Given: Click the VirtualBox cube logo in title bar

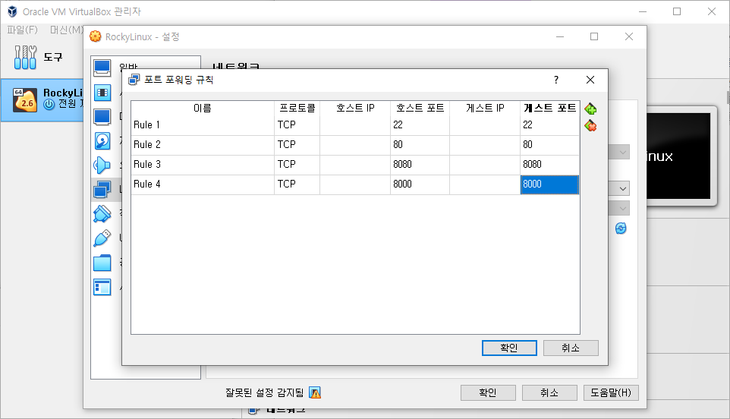Looking at the screenshot, I should point(12,11).
